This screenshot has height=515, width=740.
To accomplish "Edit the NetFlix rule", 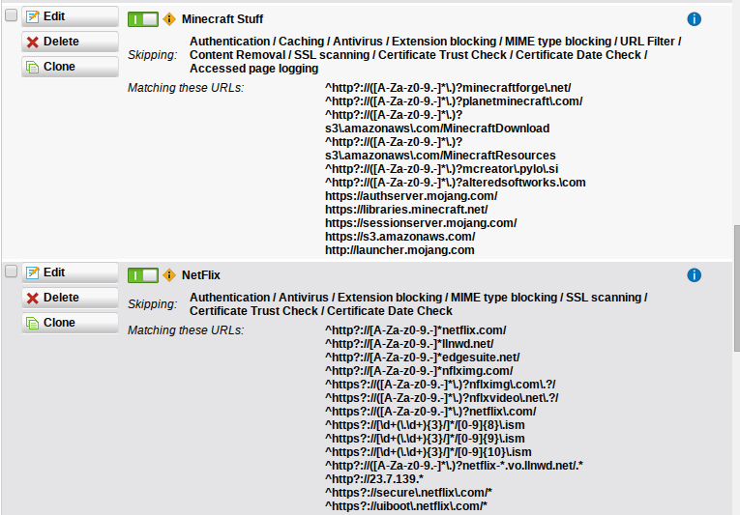I will [70, 272].
